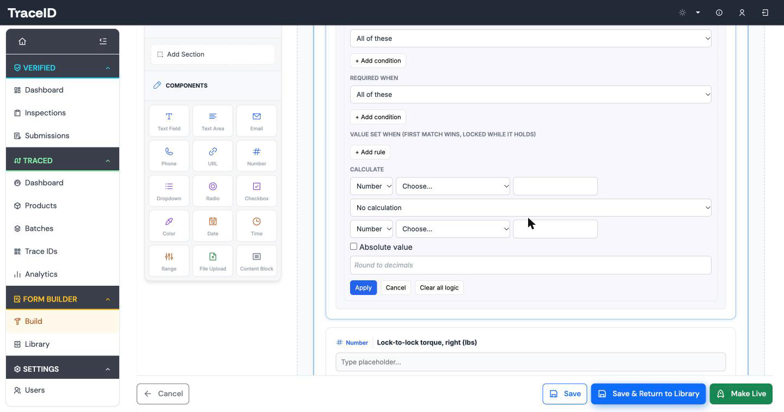
Task: Click the blue Apply button
Action: (x=363, y=287)
